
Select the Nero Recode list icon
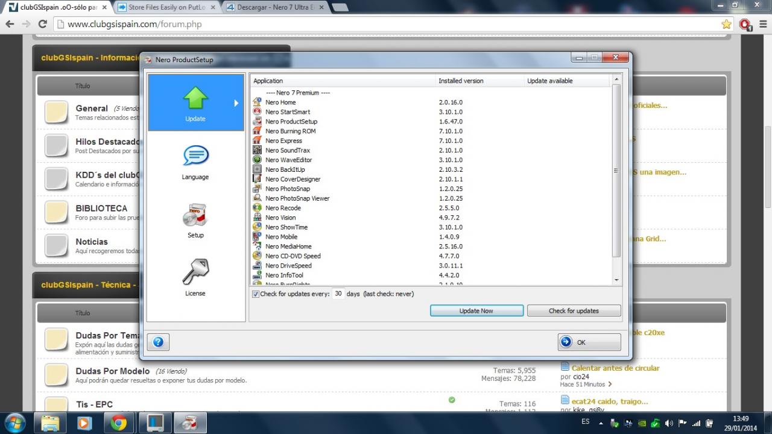[258, 208]
